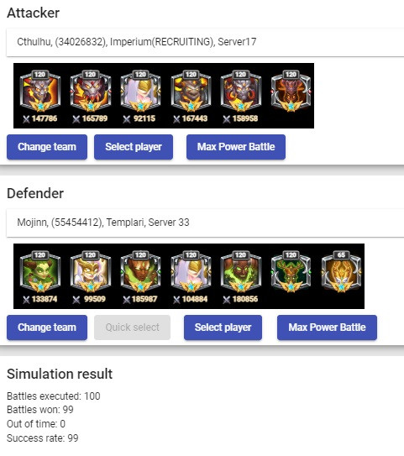
Task: Select the defender's green stag pet icon
Action: [291, 272]
